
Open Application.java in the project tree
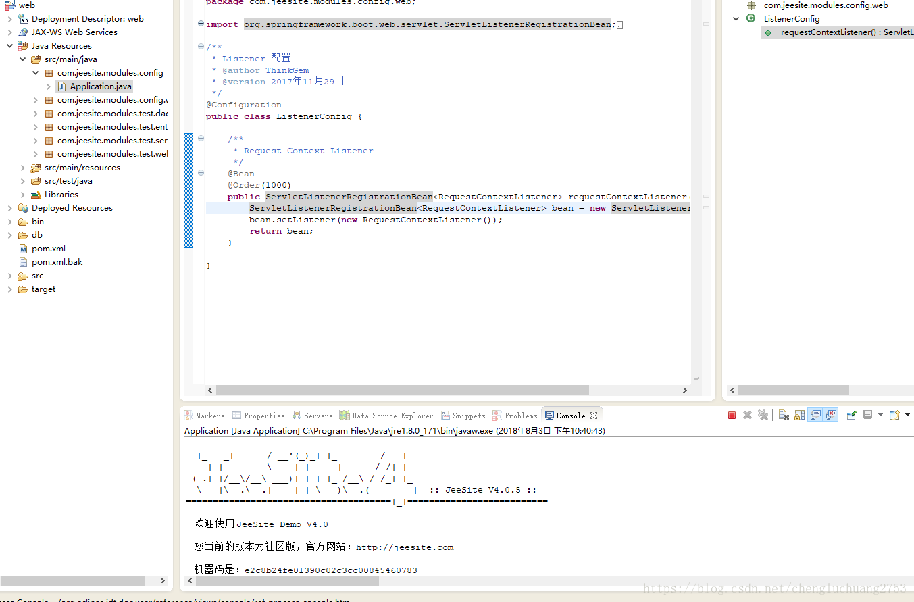[x=99, y=86]
